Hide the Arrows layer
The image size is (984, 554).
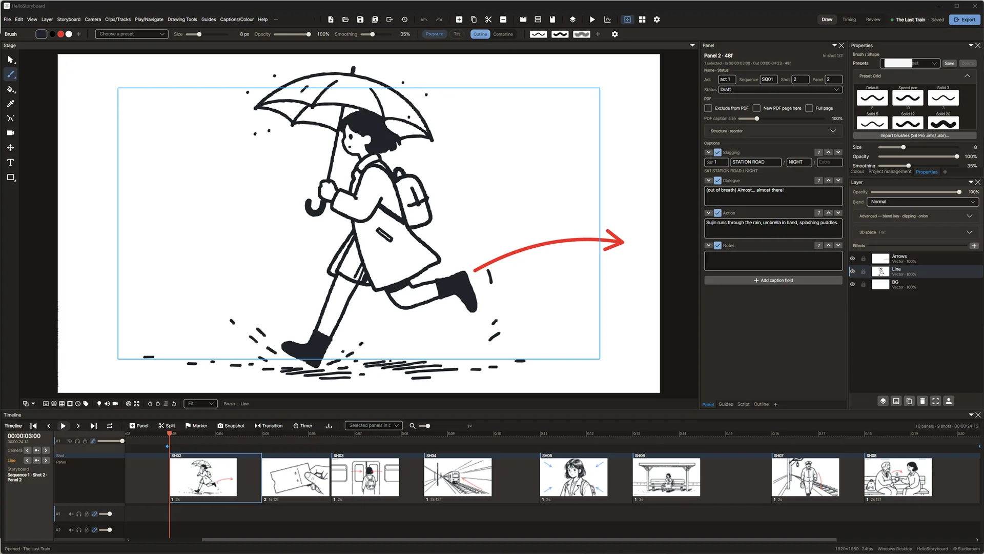click(853, 259)
